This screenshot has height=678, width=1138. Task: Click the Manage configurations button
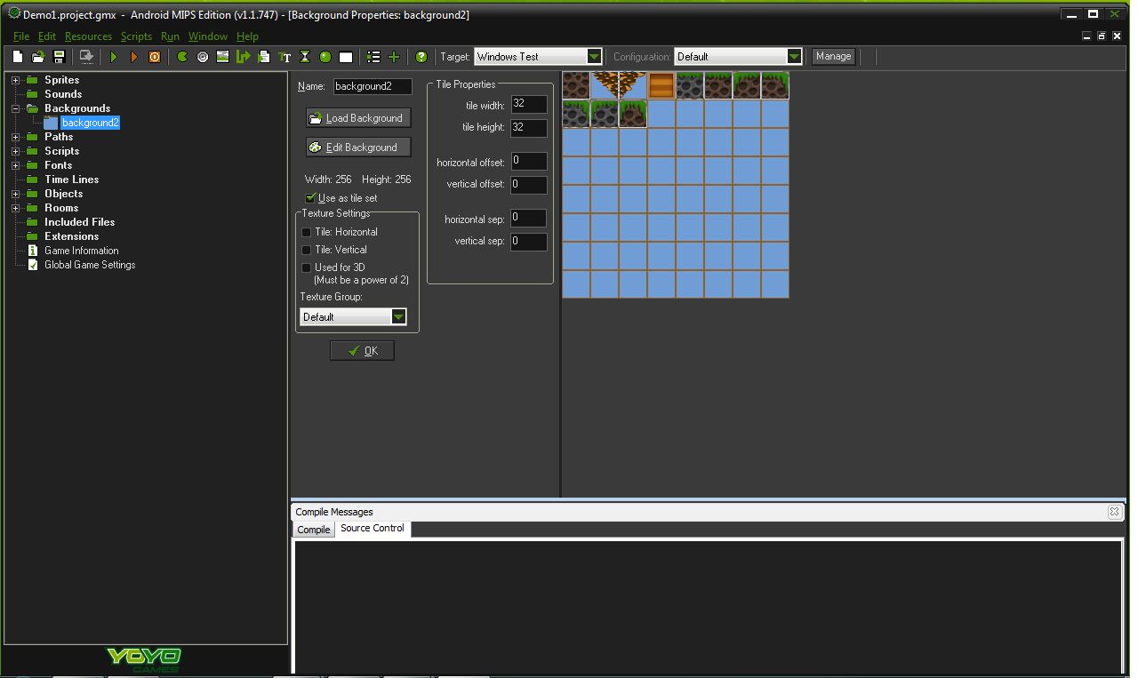[833, 57]
